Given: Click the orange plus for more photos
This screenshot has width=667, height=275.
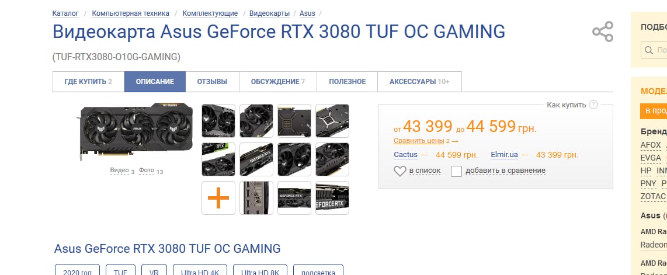Looking at the screenshot, I should 218,198.
